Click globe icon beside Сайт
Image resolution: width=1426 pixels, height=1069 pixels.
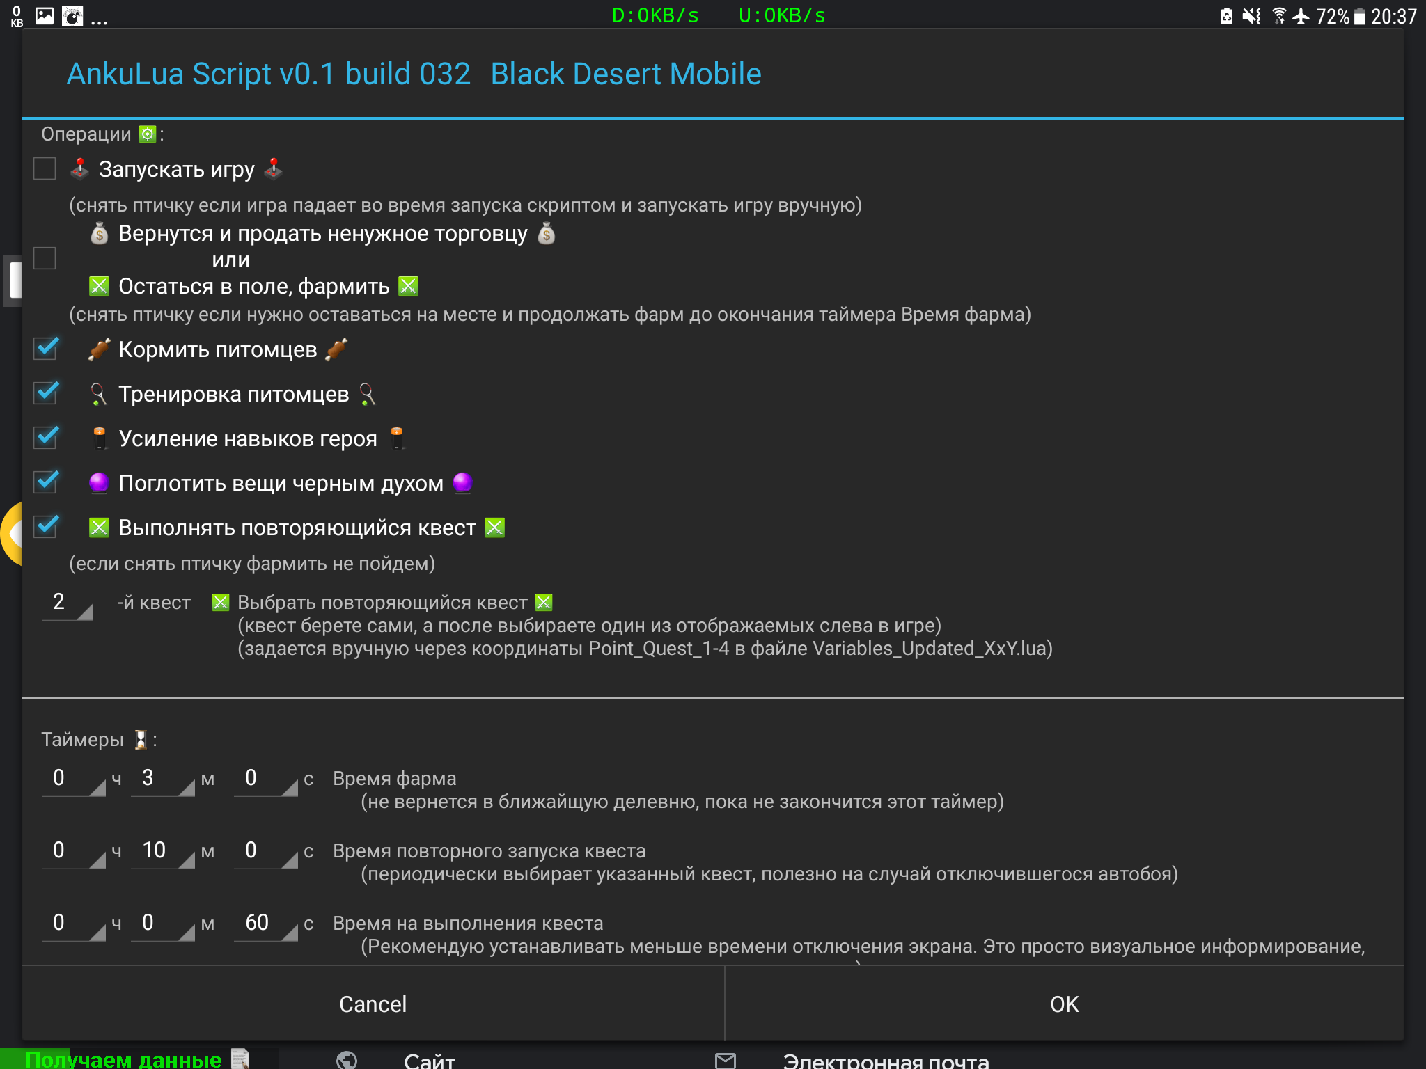(x=346, y=1060)
